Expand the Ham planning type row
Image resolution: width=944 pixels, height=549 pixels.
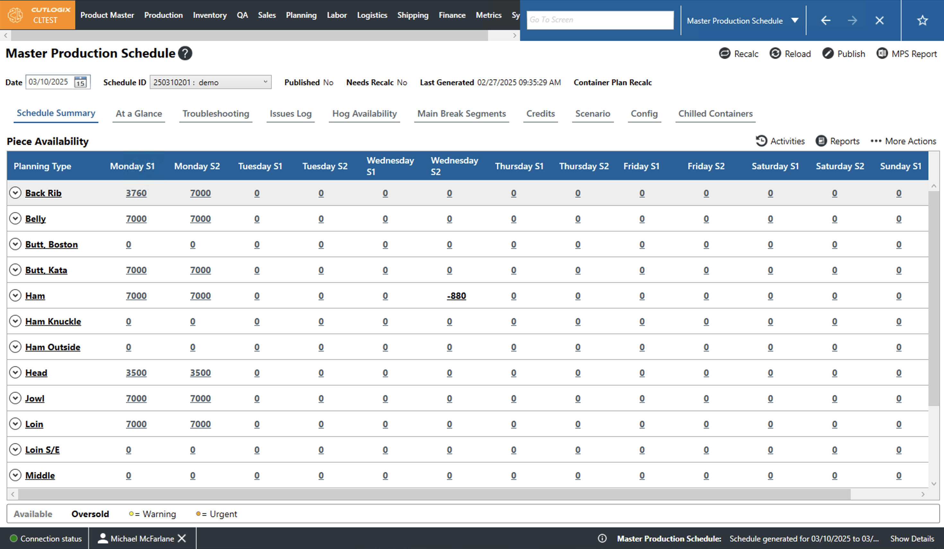[15, 295]
